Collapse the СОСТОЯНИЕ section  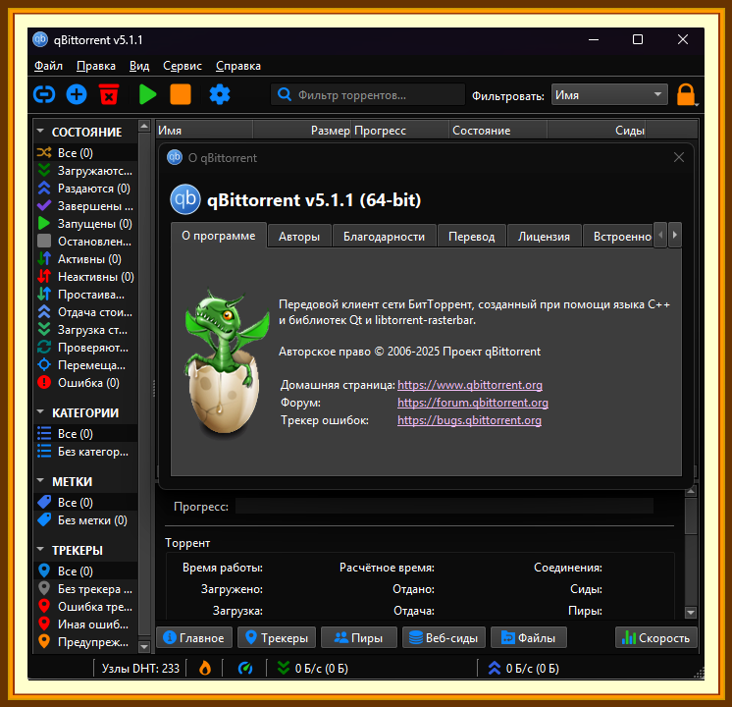click(40, 132)
